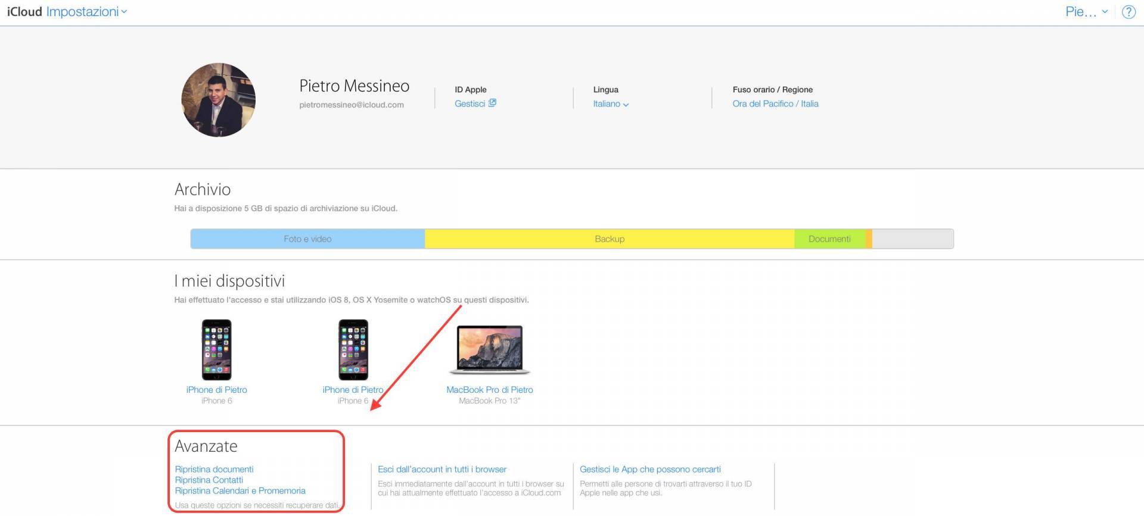Click the Fuso orario / Regione label

pyautogui.click(x=773, y=90)
